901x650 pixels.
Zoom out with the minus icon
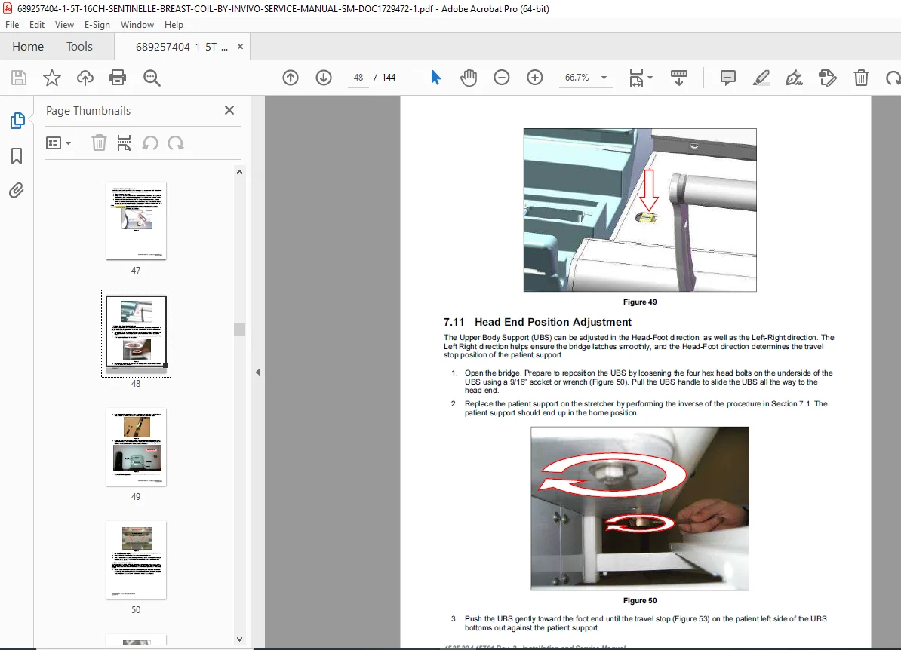502,78
